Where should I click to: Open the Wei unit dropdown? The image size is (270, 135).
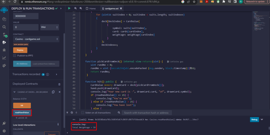[50, 27]
